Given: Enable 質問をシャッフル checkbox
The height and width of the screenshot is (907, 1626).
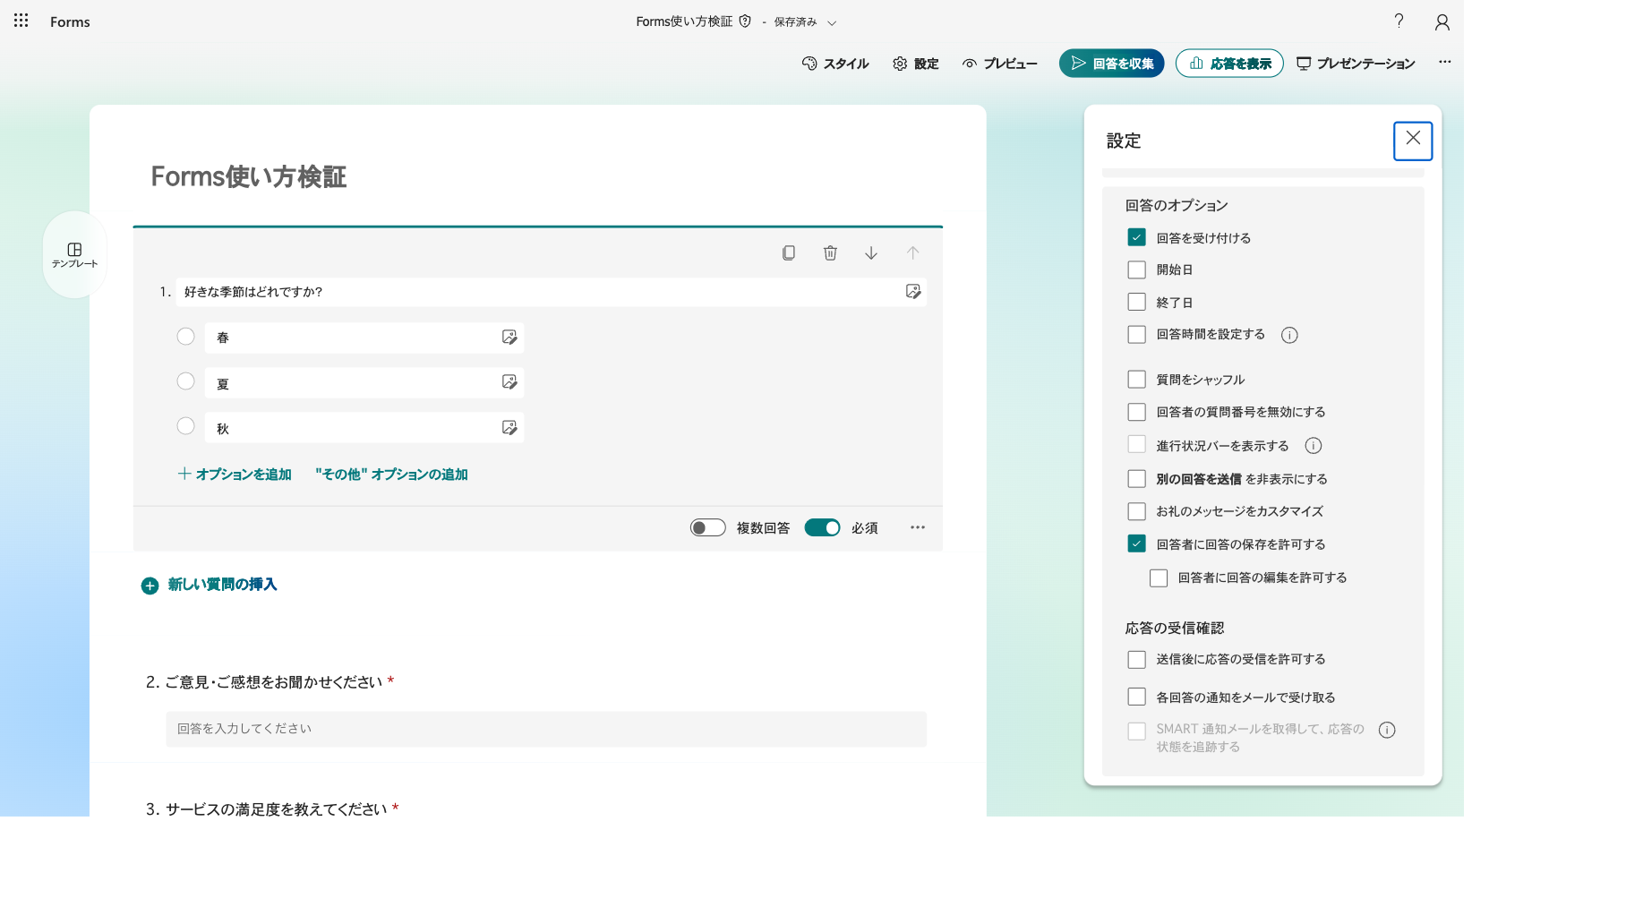Looking at the screenshot, I should click(1136, 380).
